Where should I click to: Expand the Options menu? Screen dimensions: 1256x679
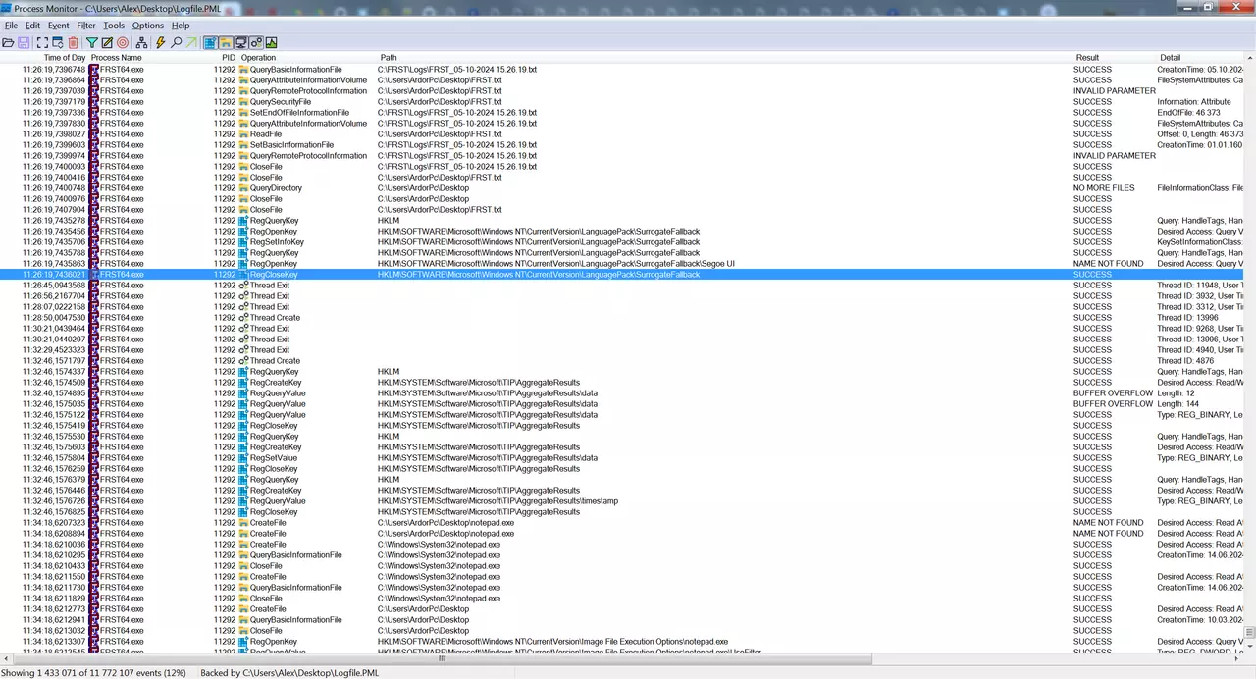point(147,26)
